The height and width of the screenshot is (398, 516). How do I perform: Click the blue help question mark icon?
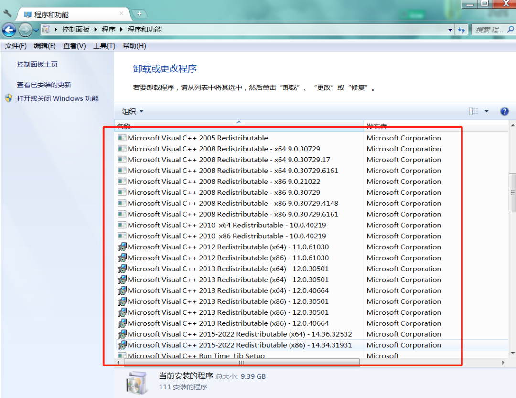[x=504, y=111]
